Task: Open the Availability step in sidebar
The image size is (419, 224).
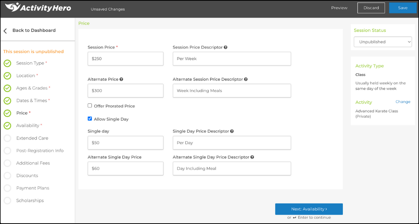Action: point(28,125)
